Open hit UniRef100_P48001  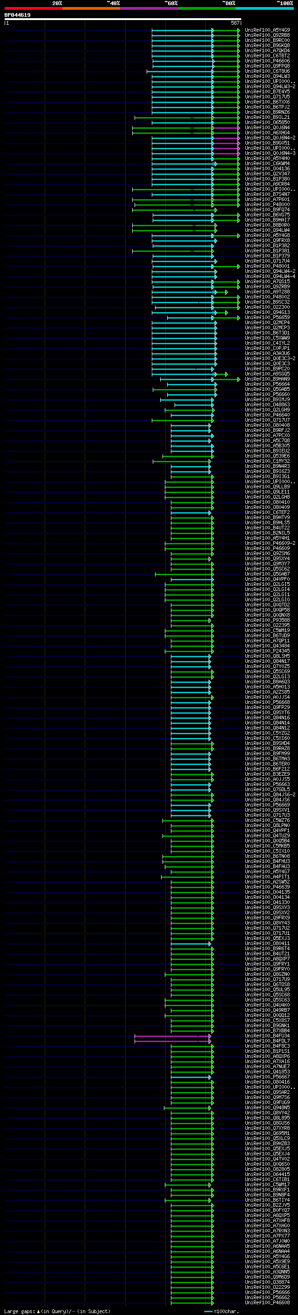[x=267, y=266]
